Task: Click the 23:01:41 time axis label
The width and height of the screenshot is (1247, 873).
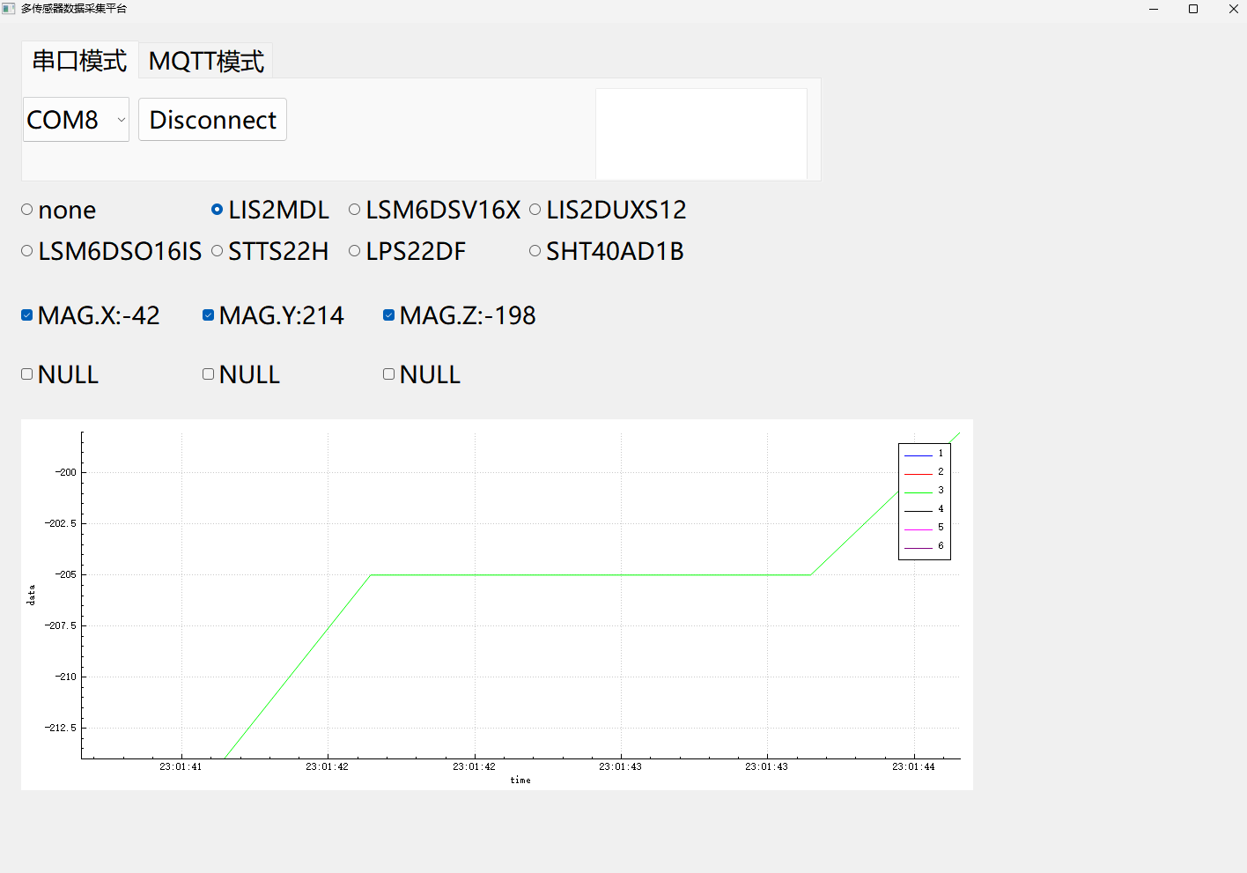Action: pyautogui.click(x=181, y=767)
